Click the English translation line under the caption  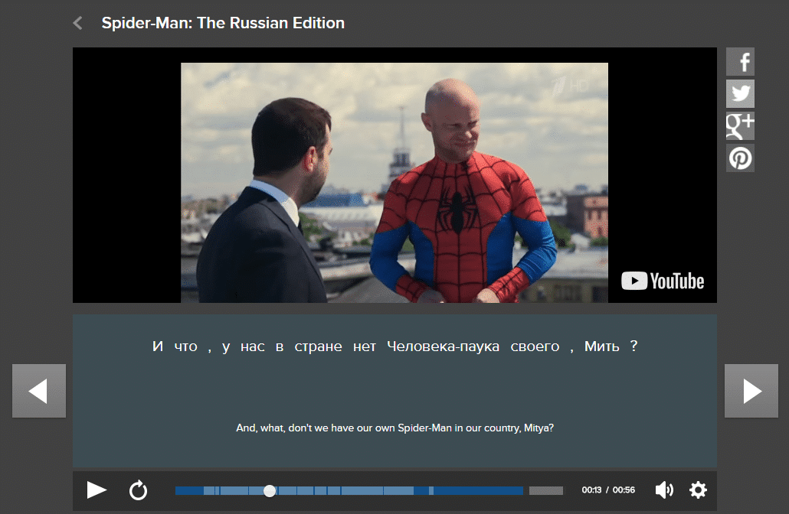[x=394, y=428]
